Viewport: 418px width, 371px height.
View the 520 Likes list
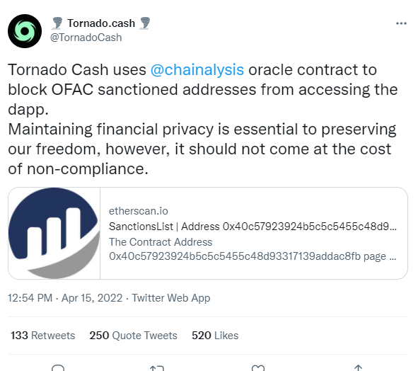coord(215,336)
